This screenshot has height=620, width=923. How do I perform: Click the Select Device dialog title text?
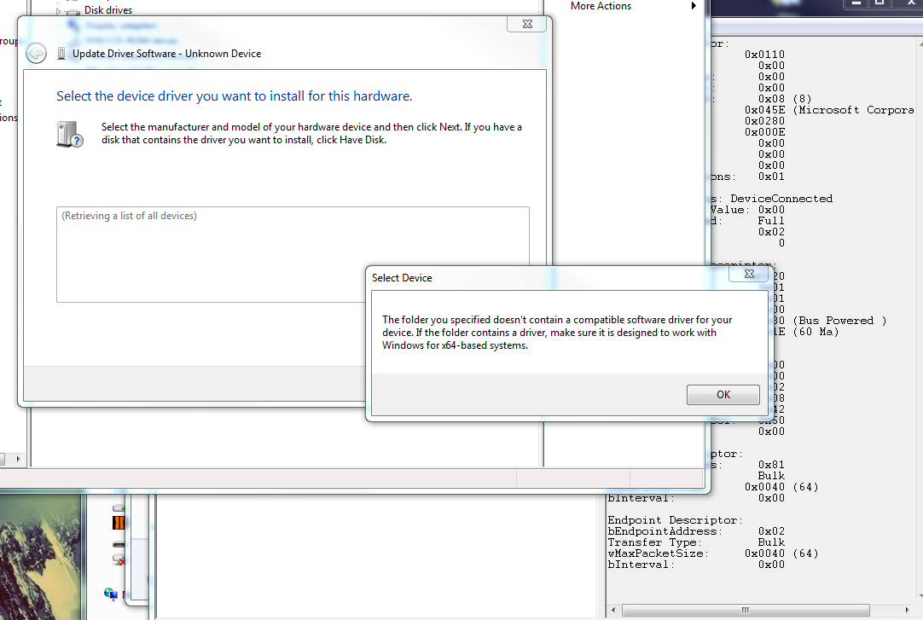click(402, 278)
